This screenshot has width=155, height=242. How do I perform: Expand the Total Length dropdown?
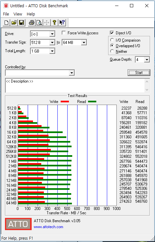pos(52,51)
